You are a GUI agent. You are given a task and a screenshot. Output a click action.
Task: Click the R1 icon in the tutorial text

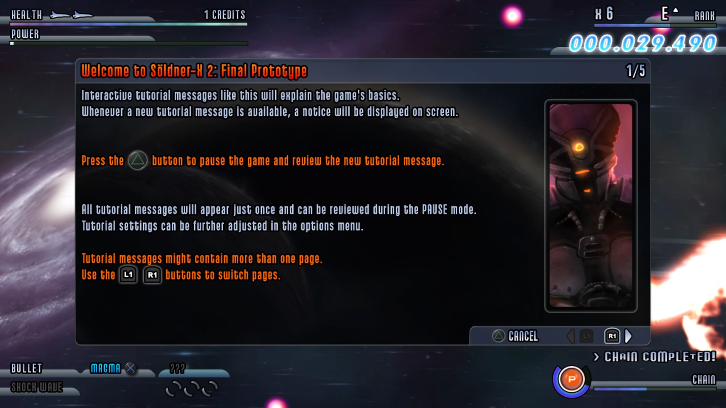[x=152, y=275]
